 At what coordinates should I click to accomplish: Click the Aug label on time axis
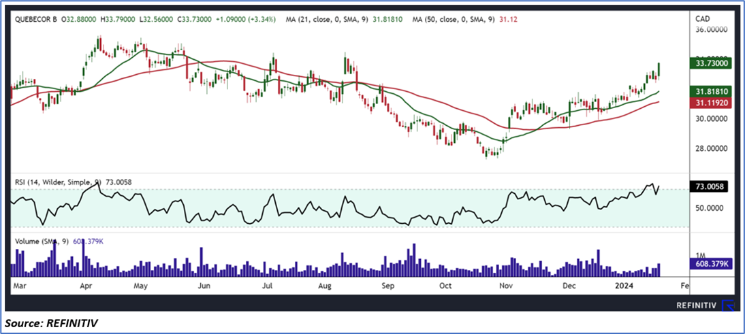pos(325,286)
